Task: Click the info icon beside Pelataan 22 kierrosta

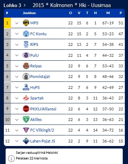Action: tap(11, 159)
